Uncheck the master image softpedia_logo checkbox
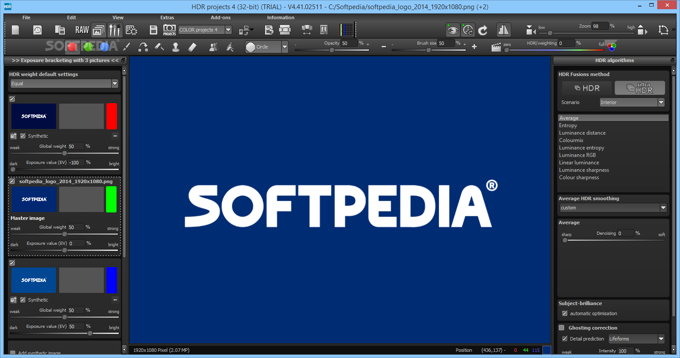Screen dimensions: 680x358 pyautogui.click(x=12, y=181)
